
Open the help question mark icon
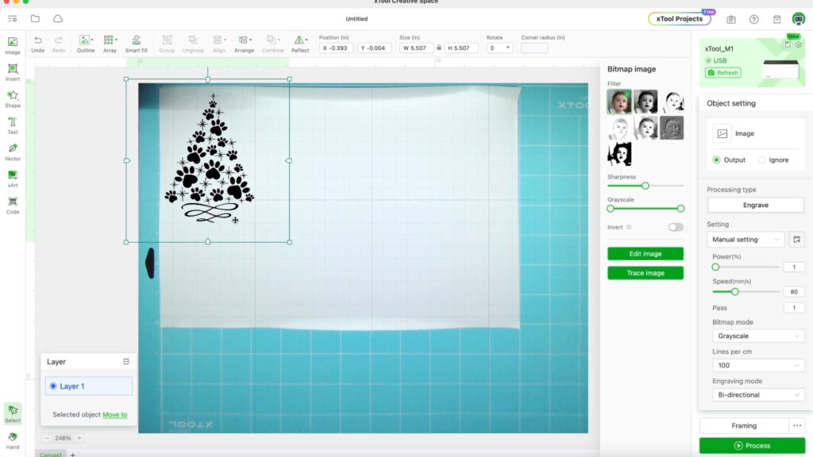point(754,19)
